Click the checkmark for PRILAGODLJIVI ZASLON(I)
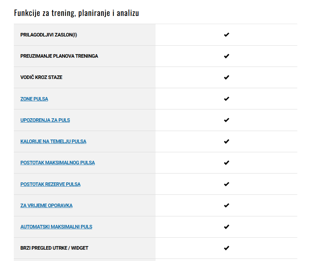Viewport: 309px width, 261px height. 226,35
